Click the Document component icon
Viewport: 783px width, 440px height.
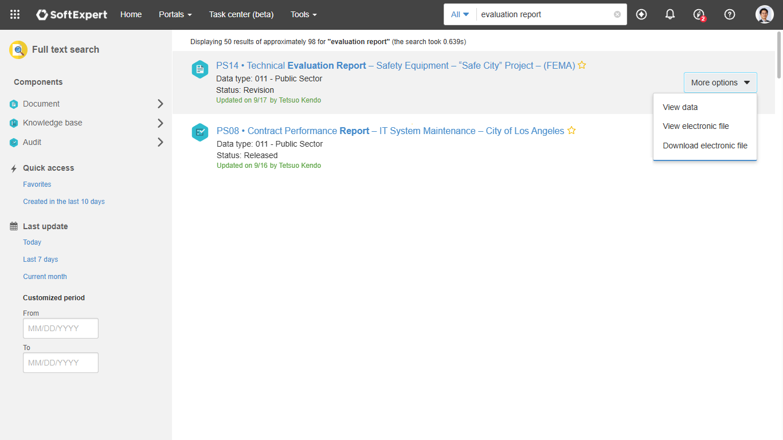click(x=14, y=104)
